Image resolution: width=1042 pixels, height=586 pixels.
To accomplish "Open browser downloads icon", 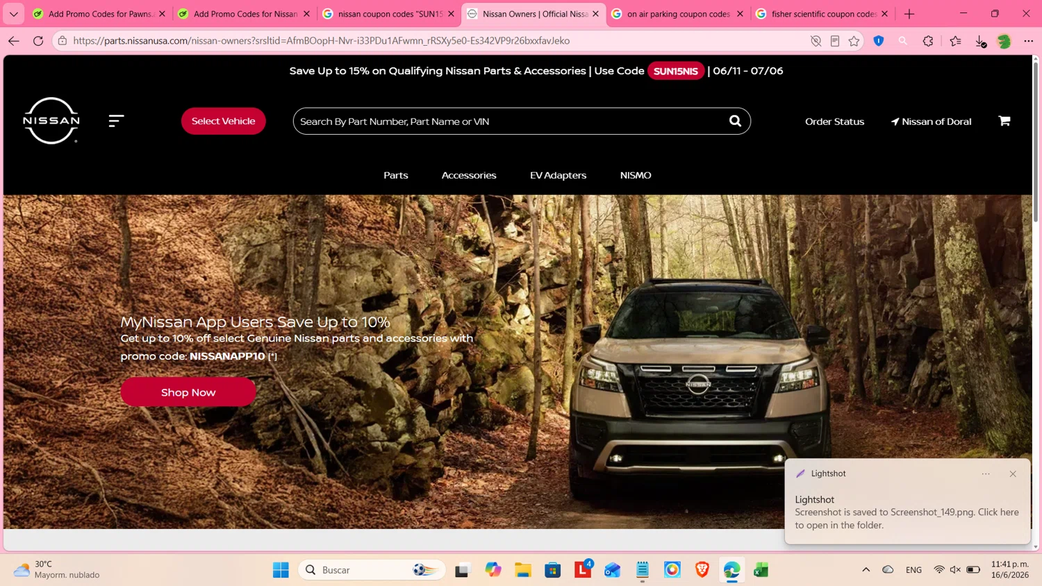I will click(x=980, y=42).
